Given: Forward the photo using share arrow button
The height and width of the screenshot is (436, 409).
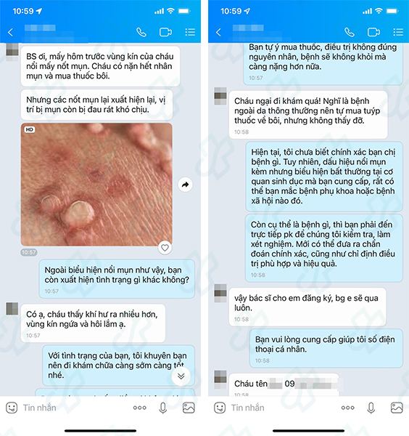Looking at the screenshot, I should tap(186, 185).
